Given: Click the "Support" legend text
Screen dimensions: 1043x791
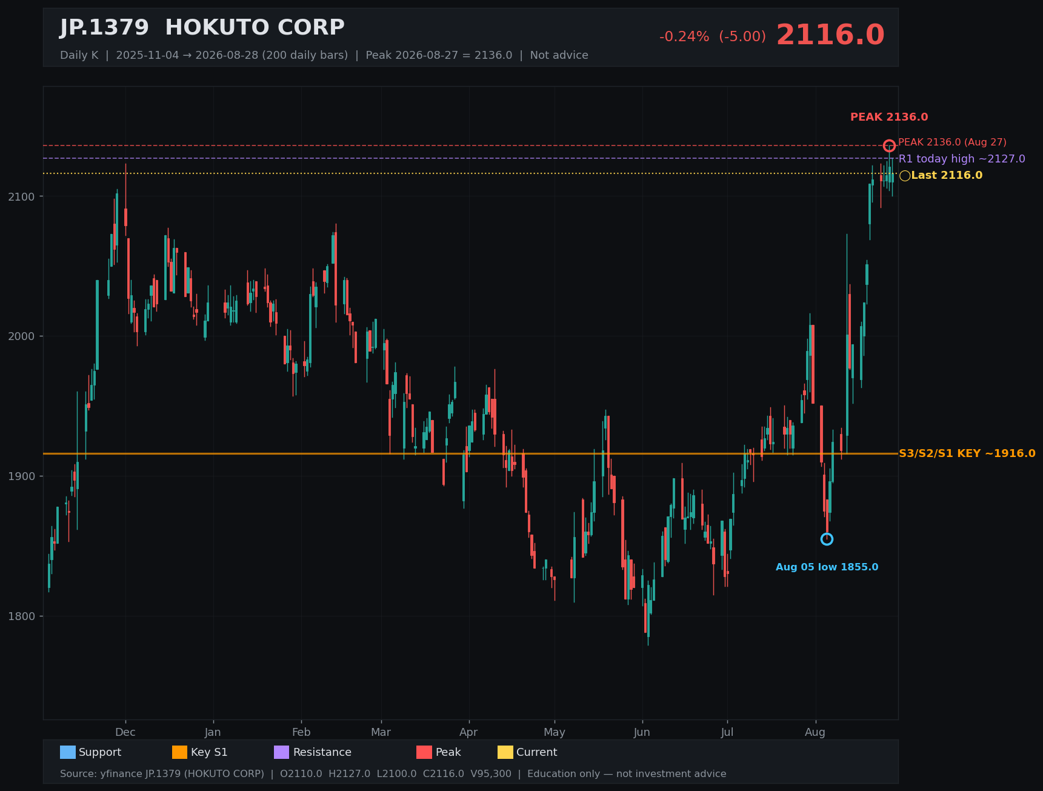Looking at the screenshot, I should coord(100,752).
